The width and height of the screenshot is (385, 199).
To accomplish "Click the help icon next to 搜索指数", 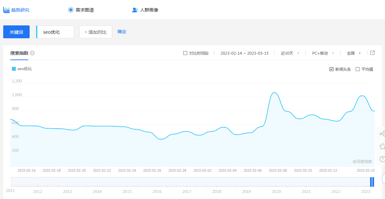I will point(32,53).
